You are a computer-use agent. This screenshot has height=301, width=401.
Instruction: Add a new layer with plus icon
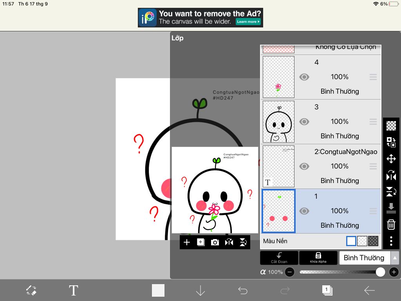pos(187,242)
